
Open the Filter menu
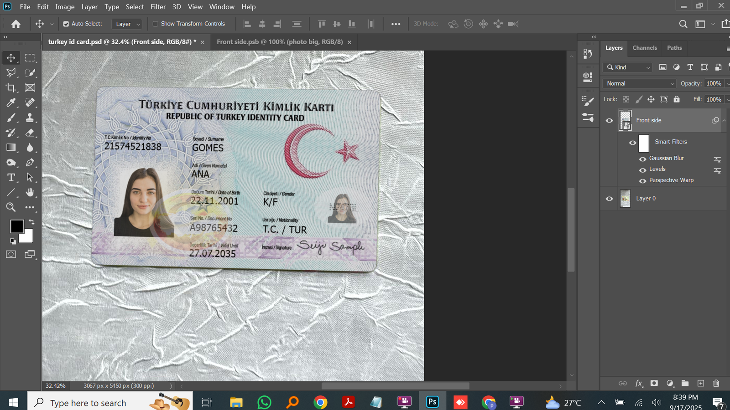point(158,7)
